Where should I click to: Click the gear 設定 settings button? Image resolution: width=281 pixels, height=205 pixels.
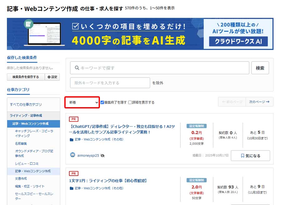[x=52, y=77]
